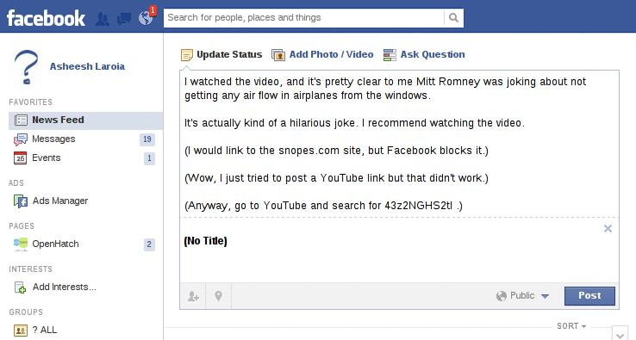Image resolution: width=636 pixels, height=340 pixels.
Task: Expand the chevron below the SORT menu
Action: [620, 333]
